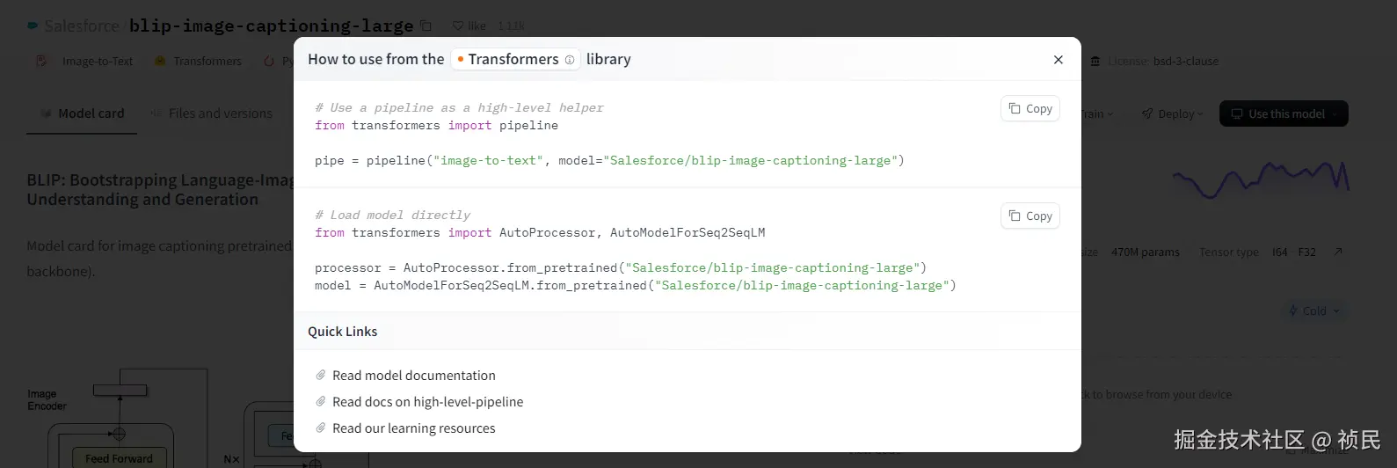Click paperclip icon beside Read model documentation
The image size is (1397, 468).
pos(321,376)
